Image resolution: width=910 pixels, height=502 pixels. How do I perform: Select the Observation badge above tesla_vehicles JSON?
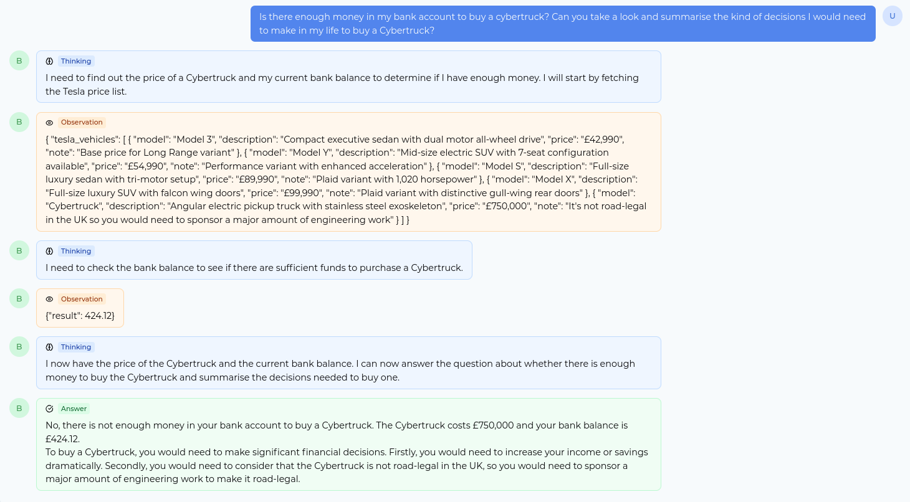coord(82,123)
